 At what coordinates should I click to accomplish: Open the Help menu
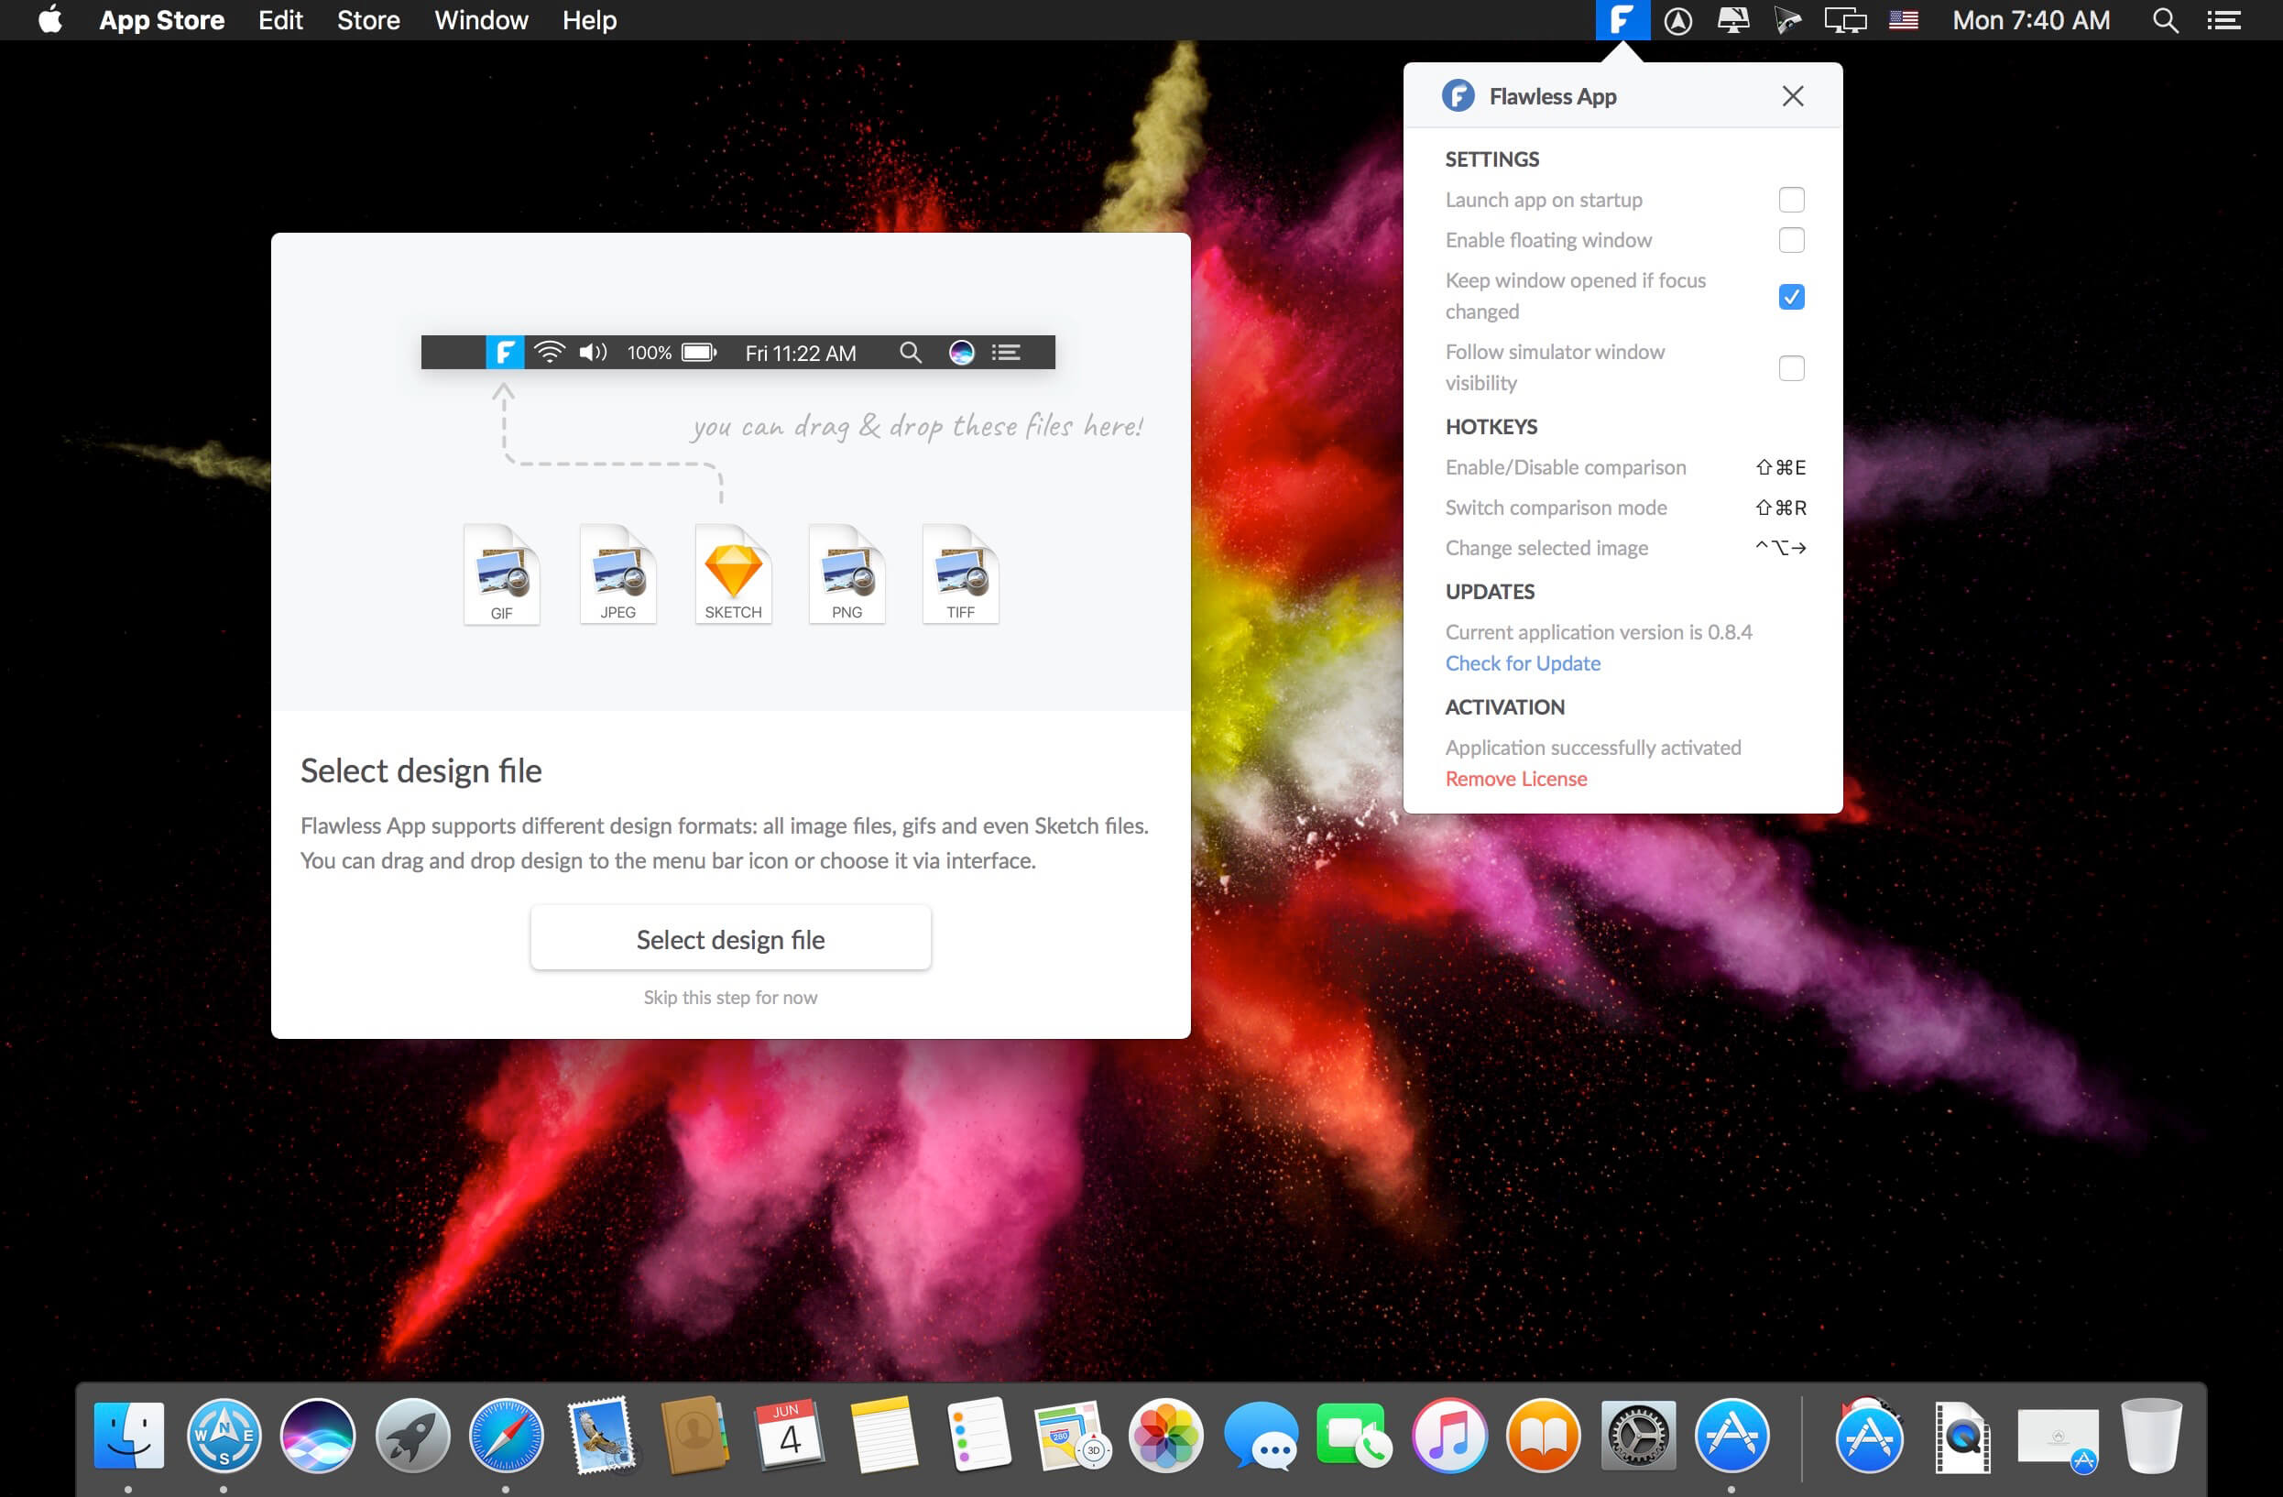(x=589, y=20)
